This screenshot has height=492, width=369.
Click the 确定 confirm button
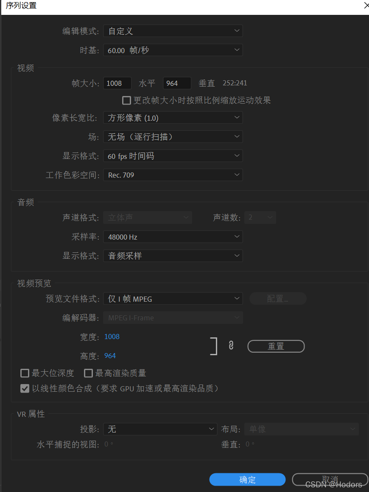click(247, 479)
